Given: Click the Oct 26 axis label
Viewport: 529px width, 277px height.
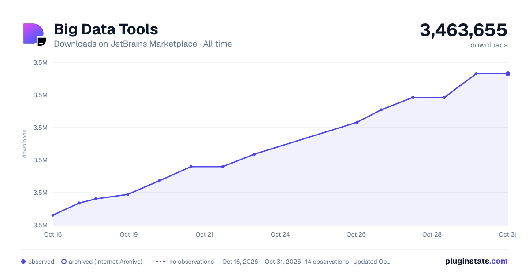Looking at the screenshot, I should pos(356,234).
